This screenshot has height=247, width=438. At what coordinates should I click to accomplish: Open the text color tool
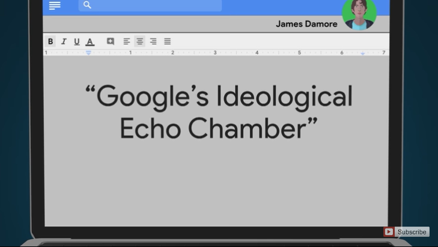[x=90, y=42]
